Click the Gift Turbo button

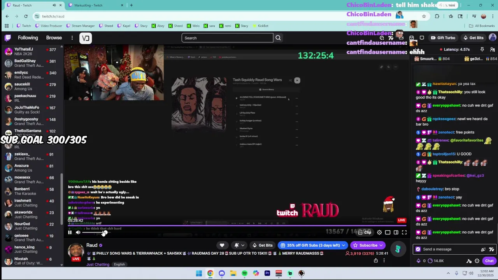point(443,38)
